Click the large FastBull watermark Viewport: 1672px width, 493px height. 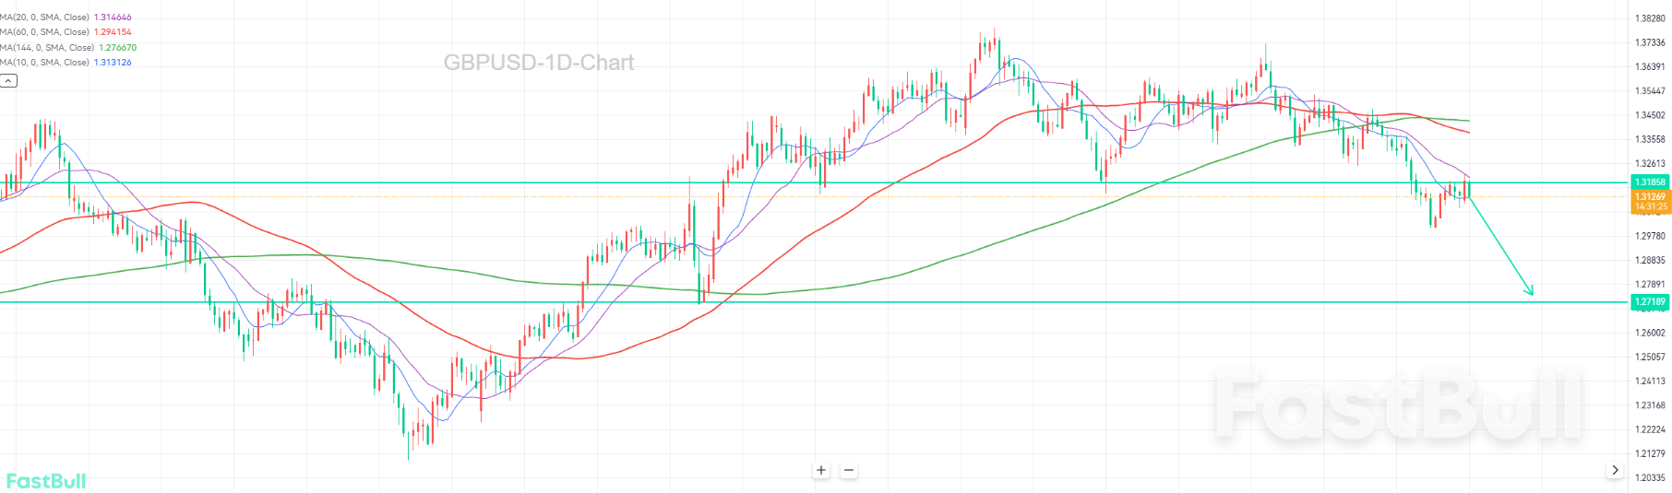1398,405
